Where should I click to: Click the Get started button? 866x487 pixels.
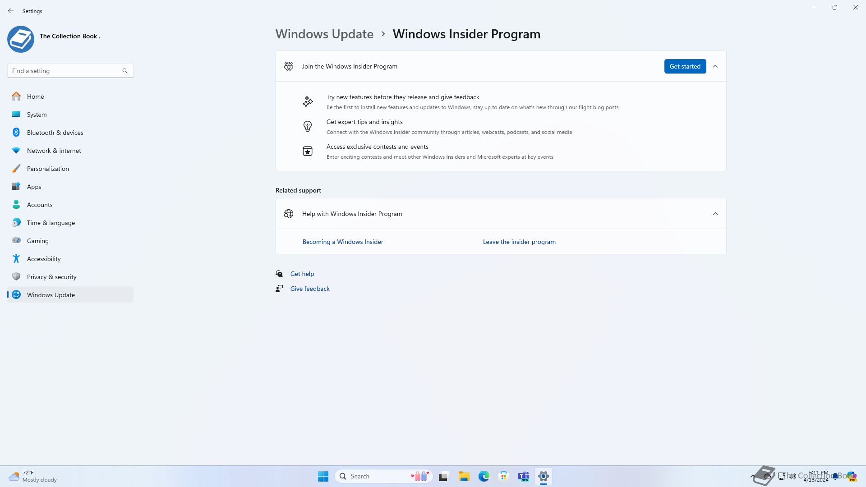coord(685,66)
